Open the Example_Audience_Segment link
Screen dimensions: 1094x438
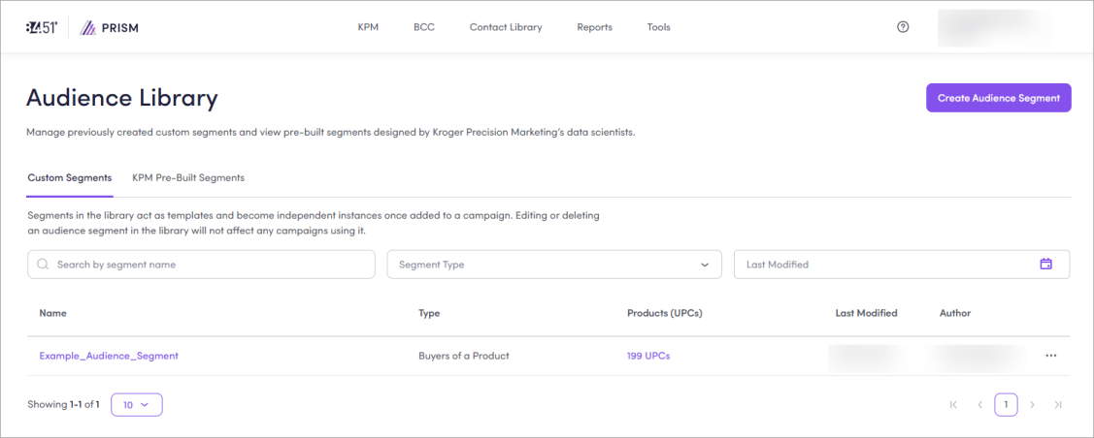click(109, 356)
